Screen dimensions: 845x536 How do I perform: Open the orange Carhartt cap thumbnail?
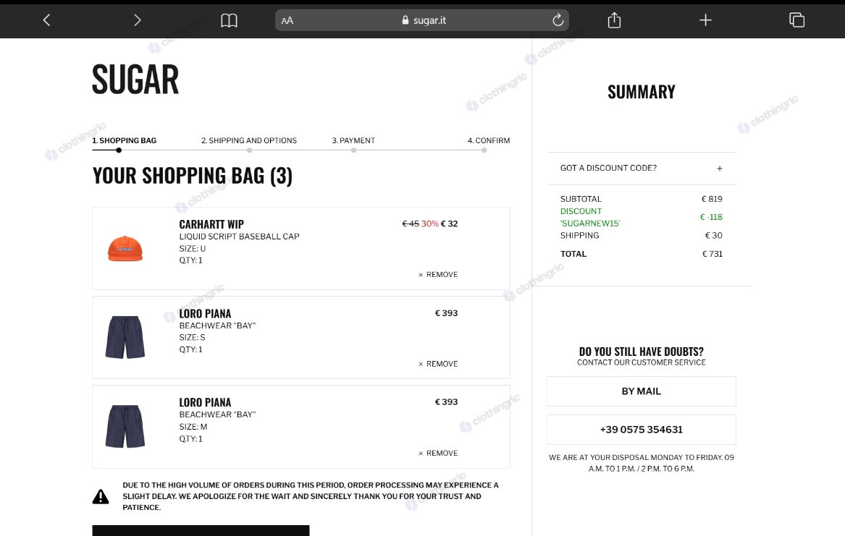coord(125,249)
